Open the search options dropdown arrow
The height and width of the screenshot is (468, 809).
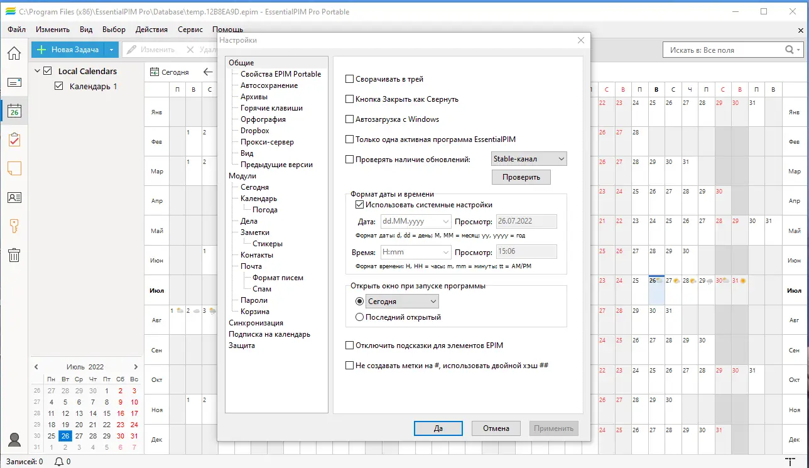tap(799, 50)
